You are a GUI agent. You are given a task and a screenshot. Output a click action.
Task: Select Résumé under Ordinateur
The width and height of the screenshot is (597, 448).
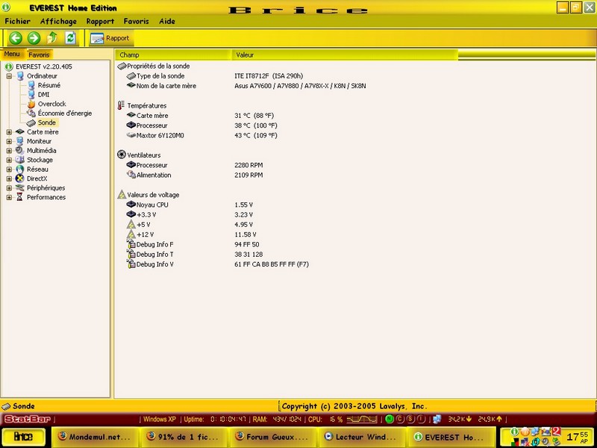coord(49,85)
